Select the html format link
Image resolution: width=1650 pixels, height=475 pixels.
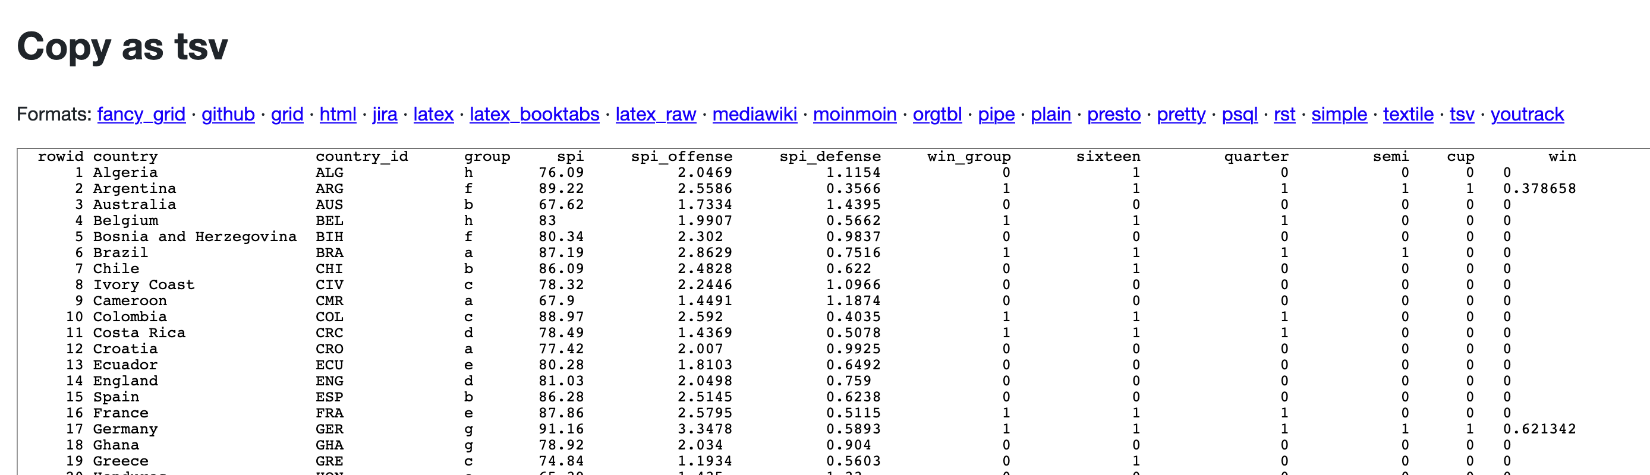tap(338, 114)
